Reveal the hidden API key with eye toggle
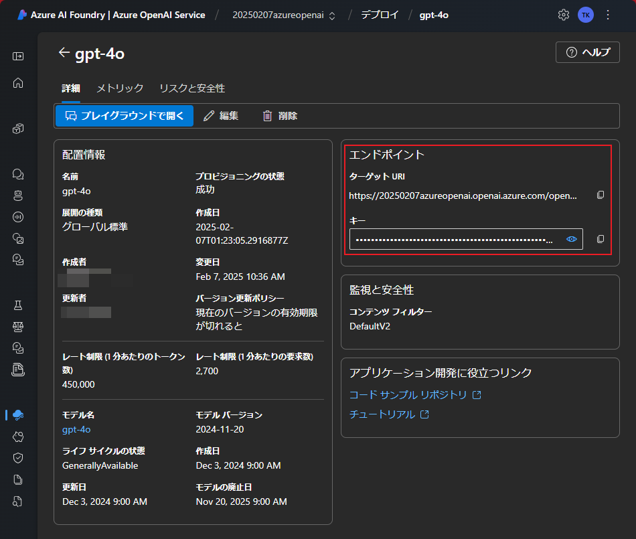Viewport: 636px width, 539px height. 571,238
